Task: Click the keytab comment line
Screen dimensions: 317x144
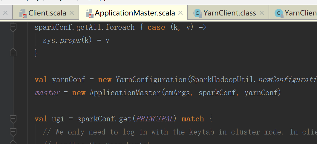Action: [180, 132]
